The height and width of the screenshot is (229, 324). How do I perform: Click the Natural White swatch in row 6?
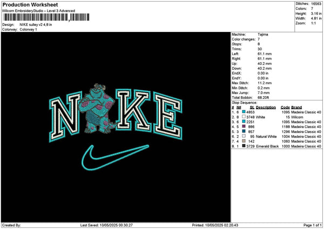click(244, 136)
